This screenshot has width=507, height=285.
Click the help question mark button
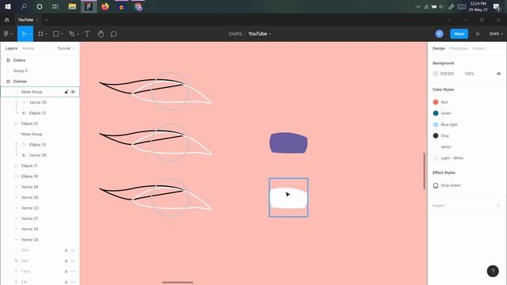(493, 271)
